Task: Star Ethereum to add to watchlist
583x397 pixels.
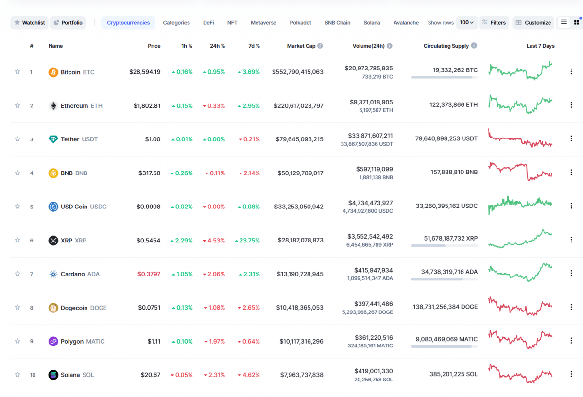Action: 17,105
